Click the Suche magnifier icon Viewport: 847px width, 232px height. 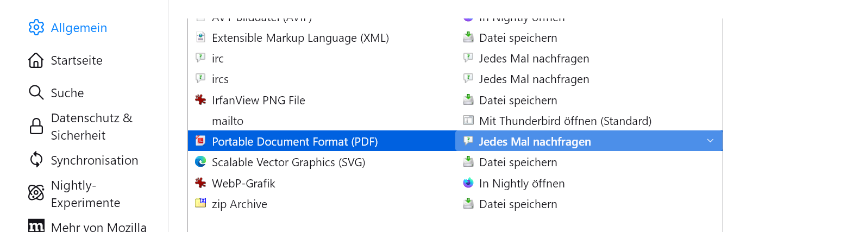click(36, 93)
